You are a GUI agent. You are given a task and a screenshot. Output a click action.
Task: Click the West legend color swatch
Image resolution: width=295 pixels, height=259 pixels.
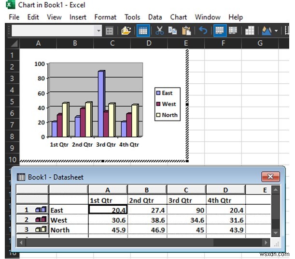pyautogui.click(x=158, y=104)
